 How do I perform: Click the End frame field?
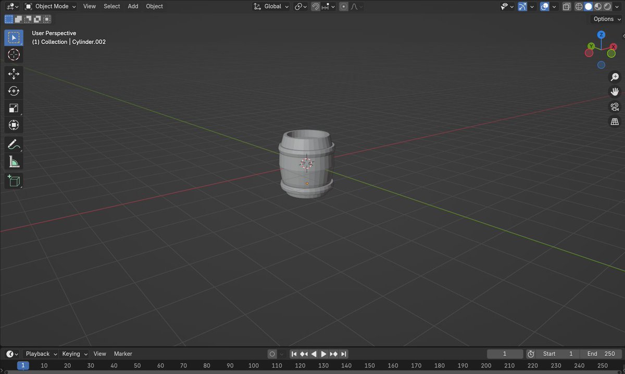[601, 354]
